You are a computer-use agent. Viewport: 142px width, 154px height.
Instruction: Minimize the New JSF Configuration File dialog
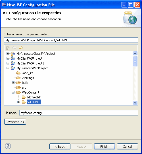point(124,5)
